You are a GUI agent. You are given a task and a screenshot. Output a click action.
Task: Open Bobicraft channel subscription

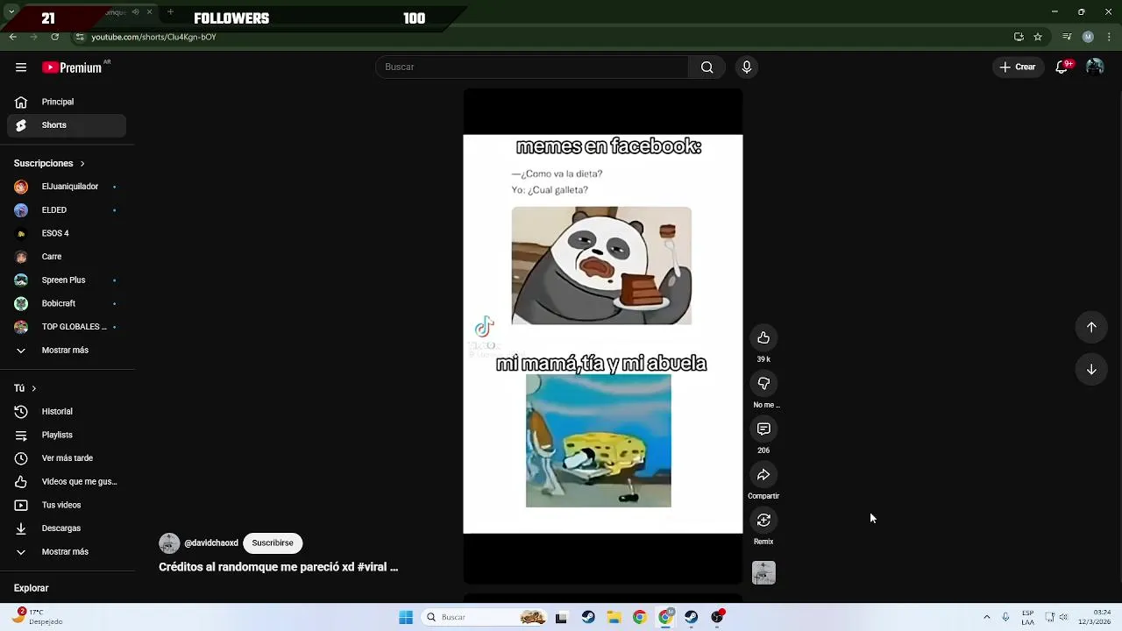click(x=67, y=303)
